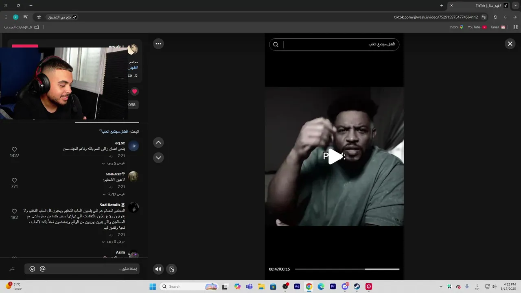Open Gmail bookmark
The image size is (521, 293).
coord(498,27)
